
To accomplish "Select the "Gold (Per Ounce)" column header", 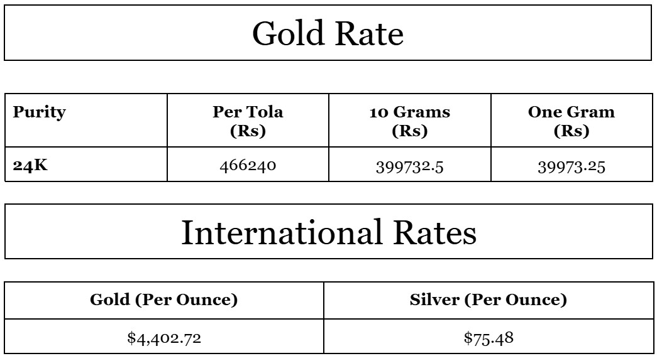I will [163, 299].
